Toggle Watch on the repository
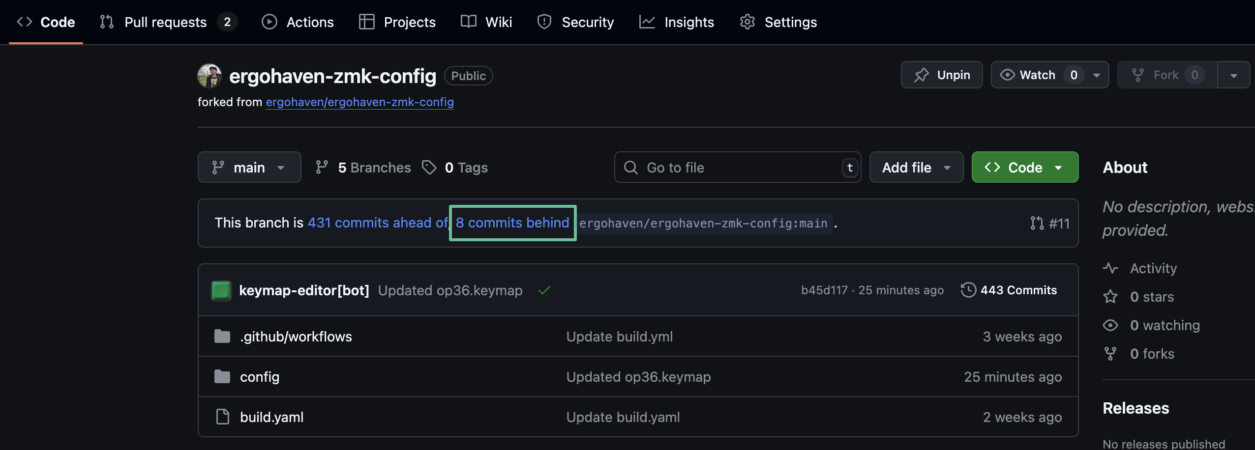1255x450 pixels. click(1038, 75)
